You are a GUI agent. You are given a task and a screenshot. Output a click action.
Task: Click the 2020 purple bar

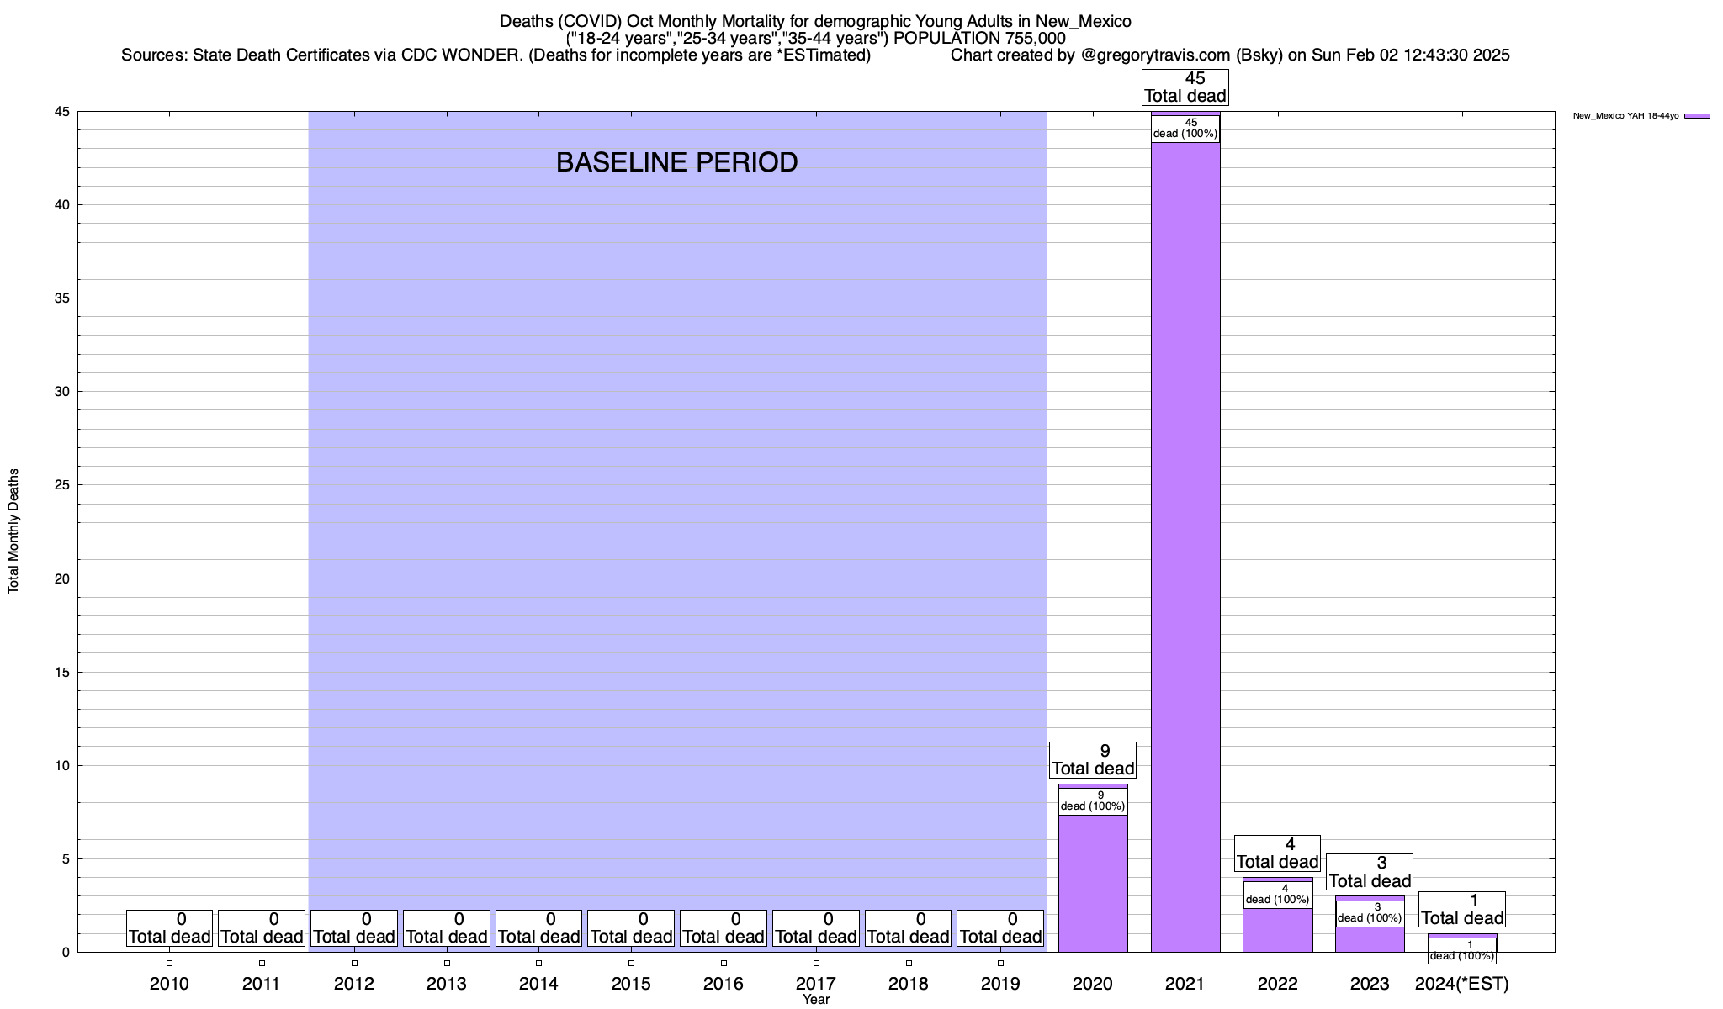click(x=1092, y=883)
